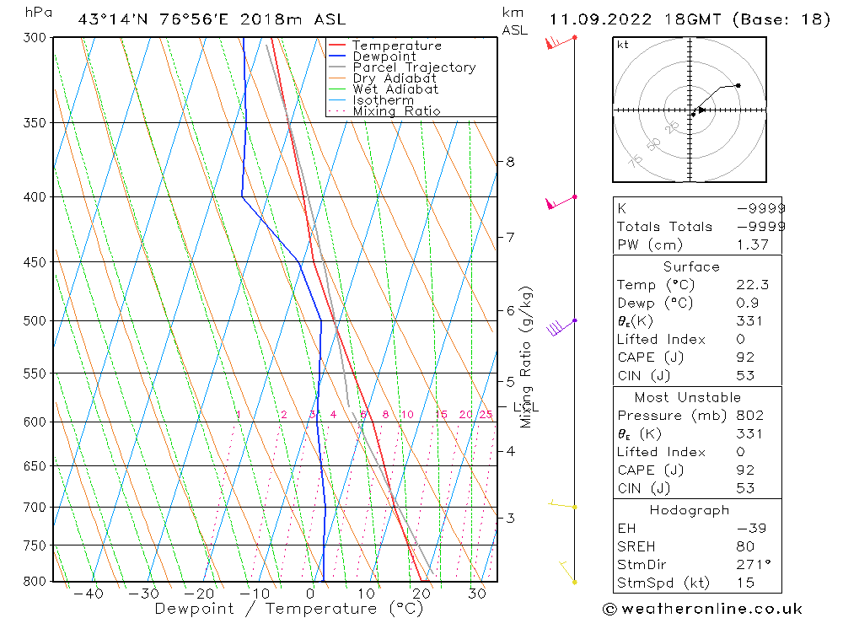Viewport: 843px width, 618px height.
Task: Click the 500 pressure level label
Action: coord(35,321)
